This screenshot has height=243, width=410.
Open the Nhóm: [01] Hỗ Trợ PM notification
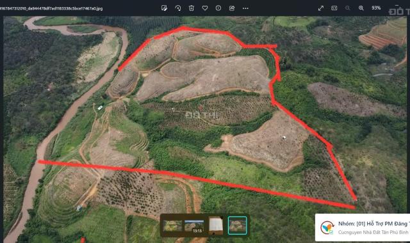point(363,228)
